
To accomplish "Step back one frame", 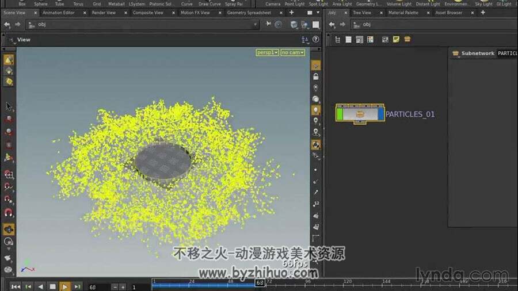I will coord(28,287).
